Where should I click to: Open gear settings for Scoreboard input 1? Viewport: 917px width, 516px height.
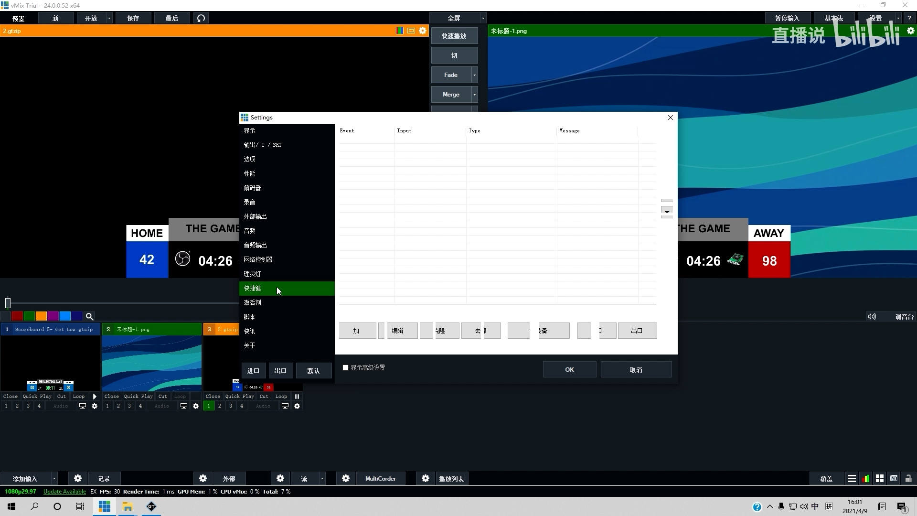[x=94, y=406]
